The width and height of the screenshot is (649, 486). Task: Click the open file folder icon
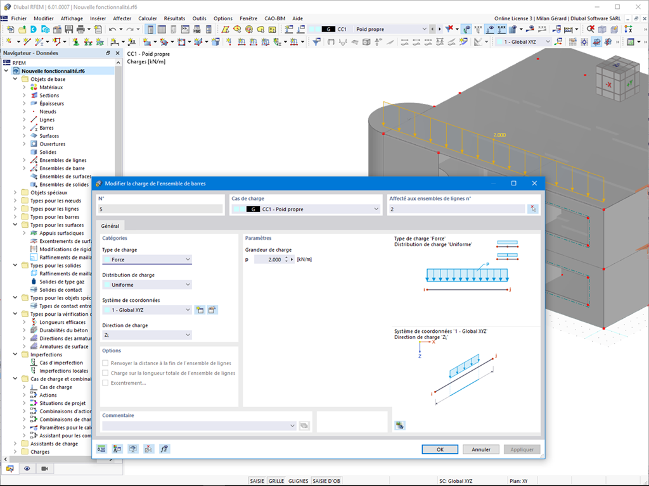coord(22,29)
